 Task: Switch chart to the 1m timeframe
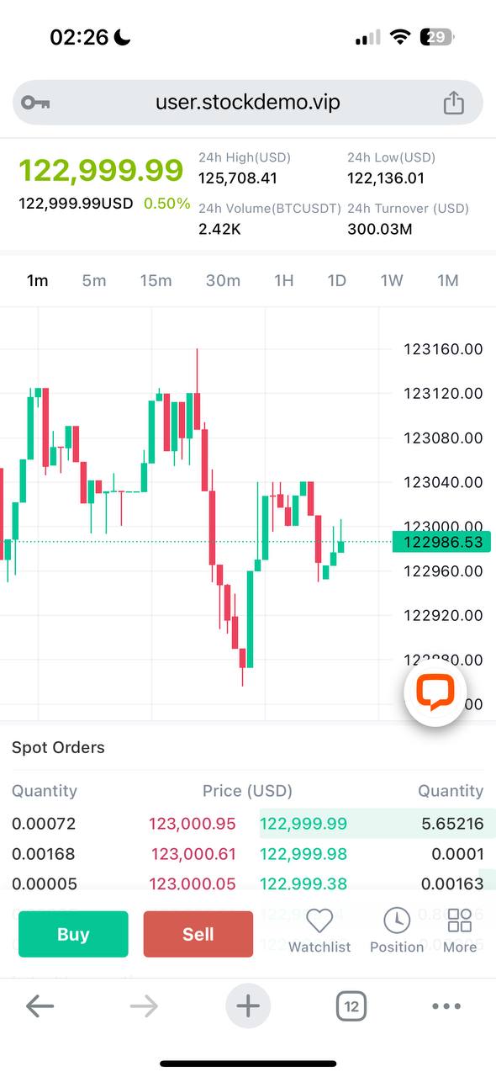[38, 280]
